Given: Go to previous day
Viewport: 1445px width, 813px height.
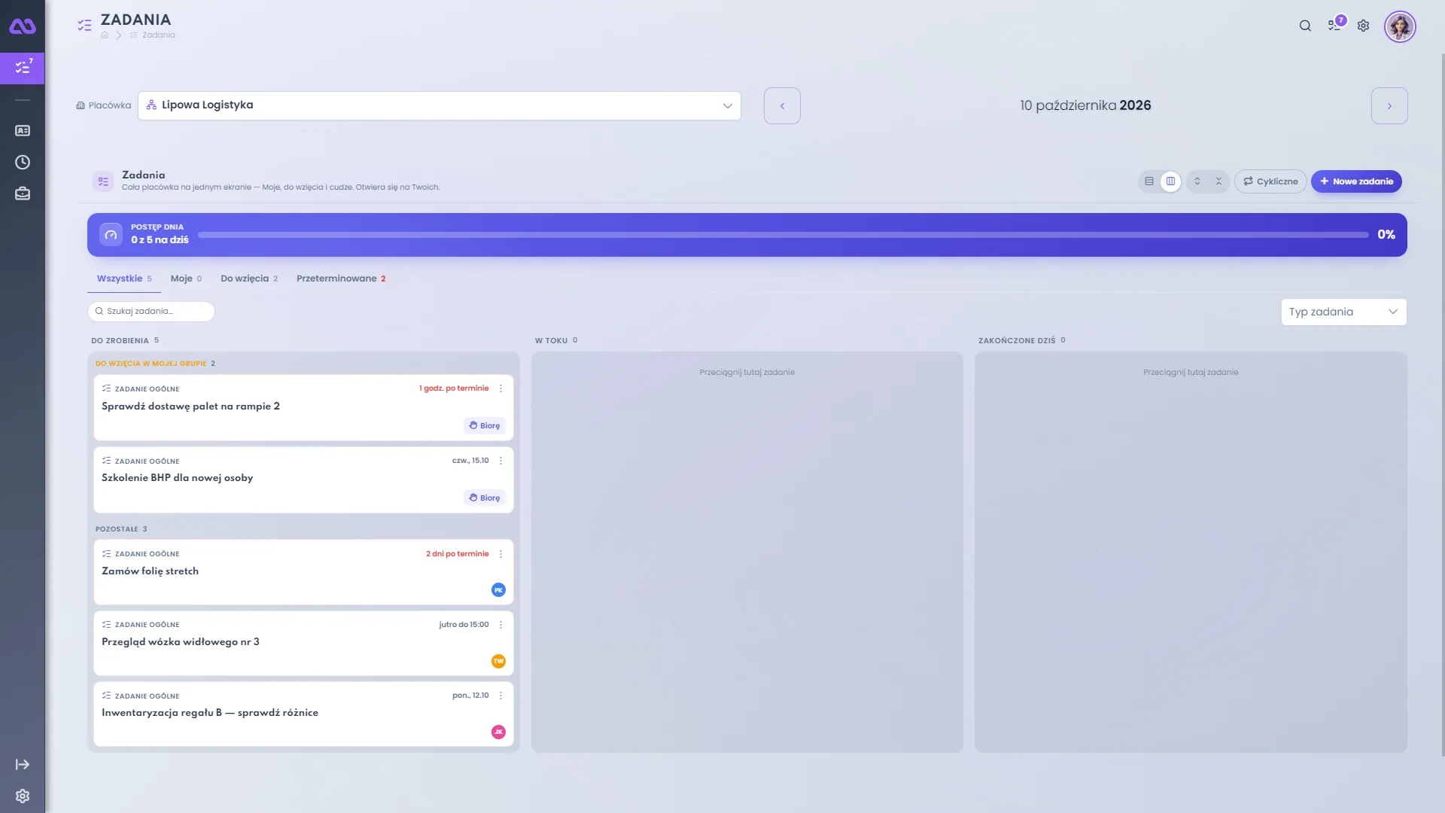Looking at the screenshot, I should (782, 106).
